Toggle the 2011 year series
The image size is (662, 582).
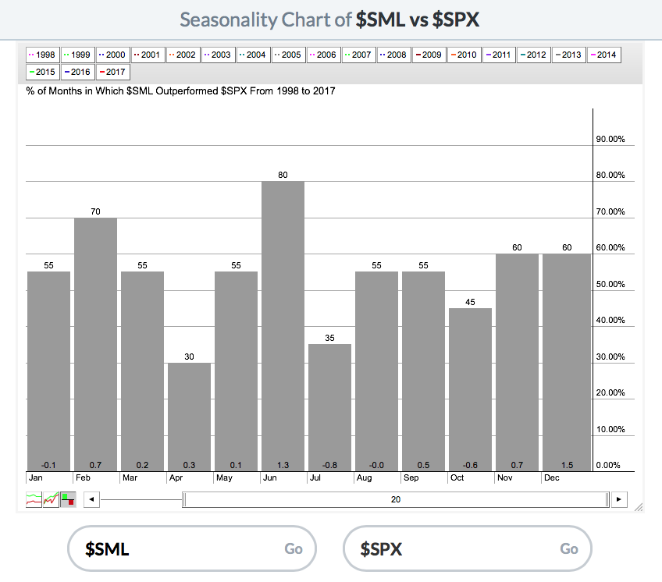(x=499, y=55)
